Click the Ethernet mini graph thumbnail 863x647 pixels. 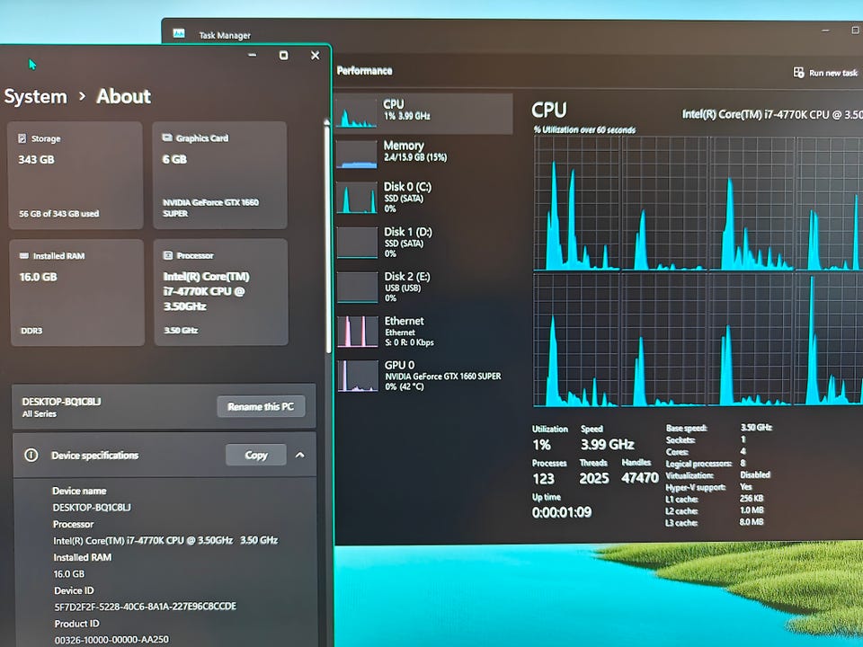point(357,332)
